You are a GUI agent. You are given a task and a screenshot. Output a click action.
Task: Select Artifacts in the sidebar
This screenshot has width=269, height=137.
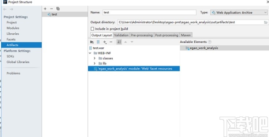(22, 45)
